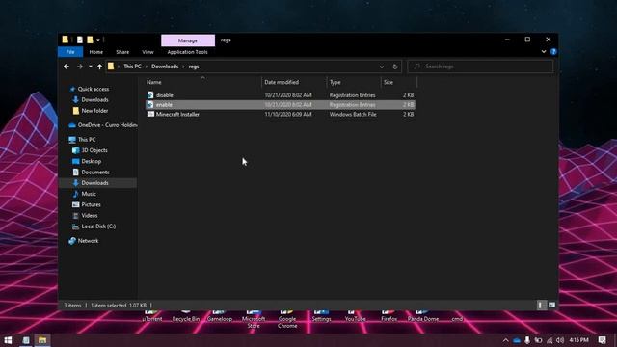The image size is (617, 347).
Task: Select This PC in the sidebar
Action: point(87,140)
